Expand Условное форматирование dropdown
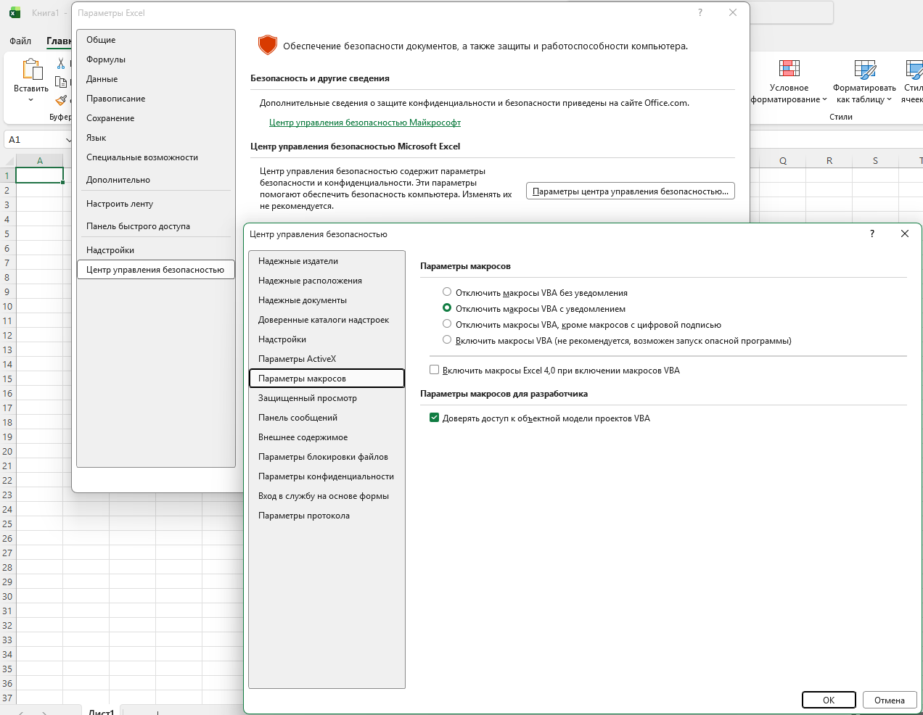 click(x=824, y=99)
